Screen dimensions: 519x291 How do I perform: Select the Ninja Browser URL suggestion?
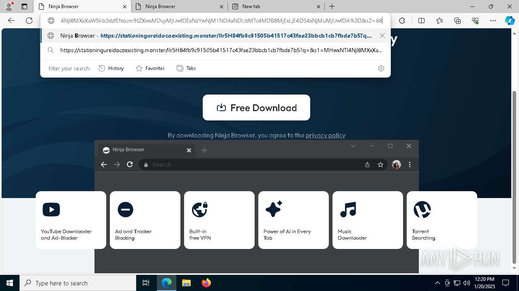(215, 36)
